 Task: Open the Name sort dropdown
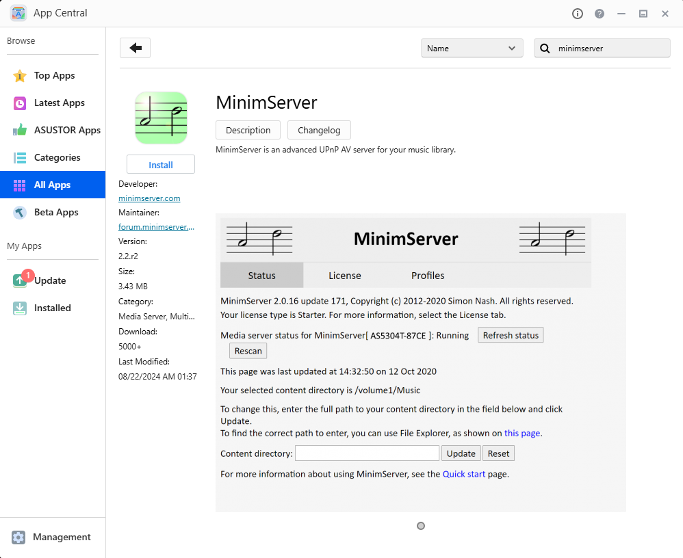coord(472,49)
